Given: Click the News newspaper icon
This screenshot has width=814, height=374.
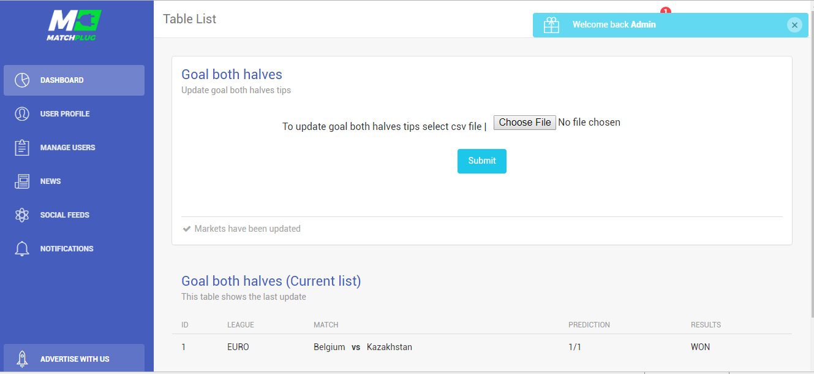Looking at the screenshot, I should [22, 181].
